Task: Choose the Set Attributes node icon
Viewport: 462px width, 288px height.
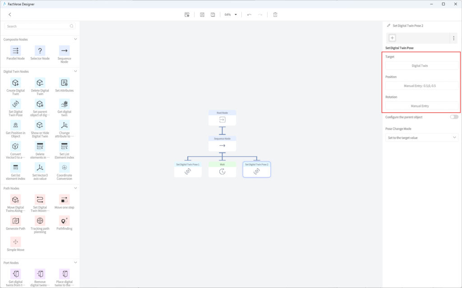Action: [x=64, y=83]
